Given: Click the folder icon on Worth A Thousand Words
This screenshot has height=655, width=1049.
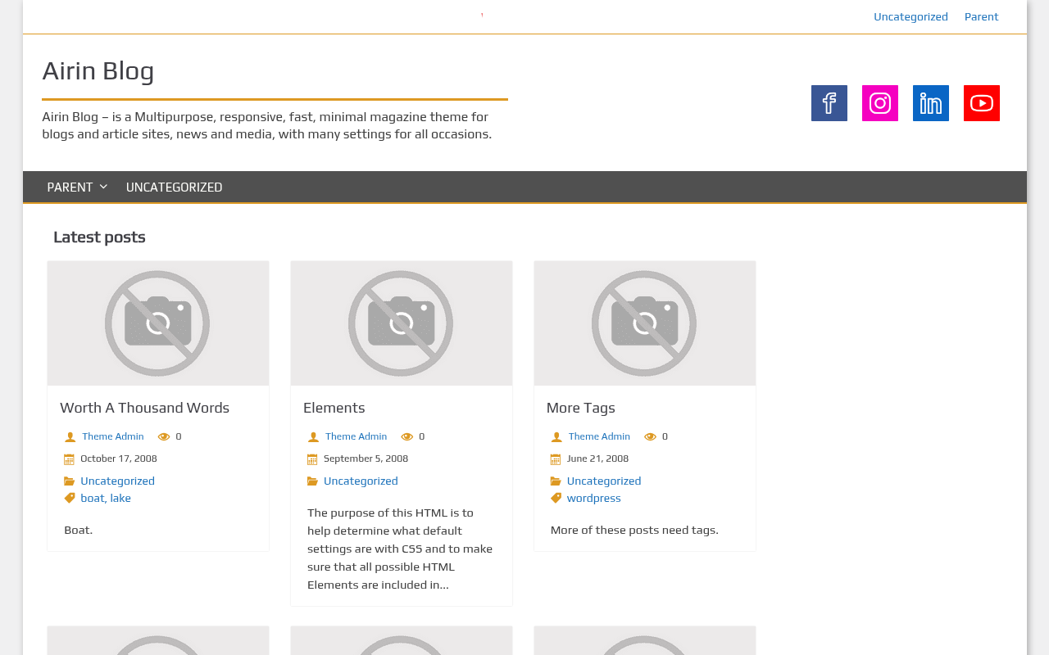Looking at the screenshot, I should tap(70, 481).
